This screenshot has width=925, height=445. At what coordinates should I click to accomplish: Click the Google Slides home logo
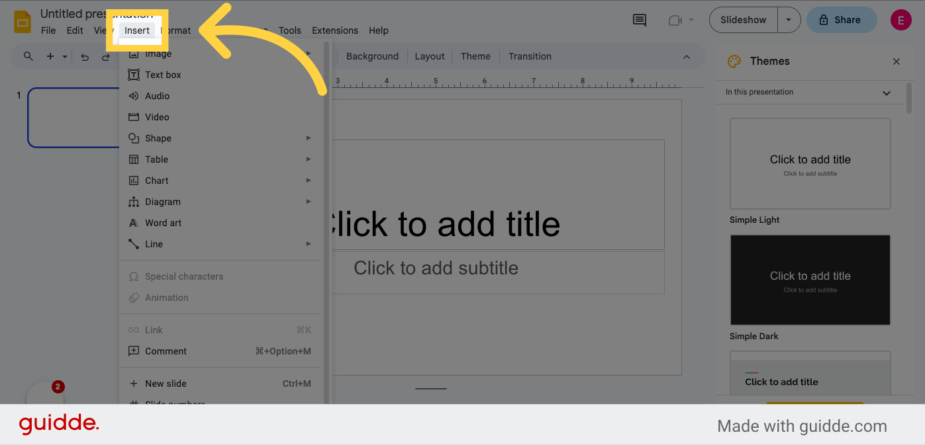[x=23, y=22]
